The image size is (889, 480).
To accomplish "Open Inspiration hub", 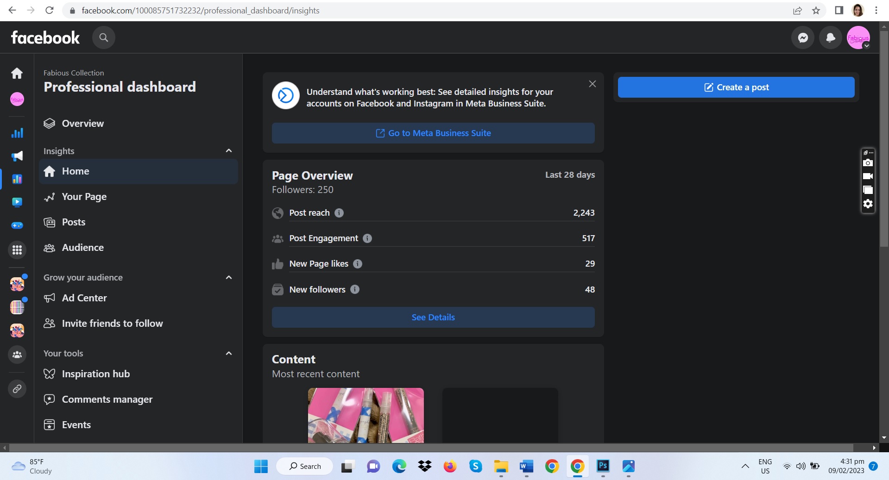I will click(x=139, y=374).
